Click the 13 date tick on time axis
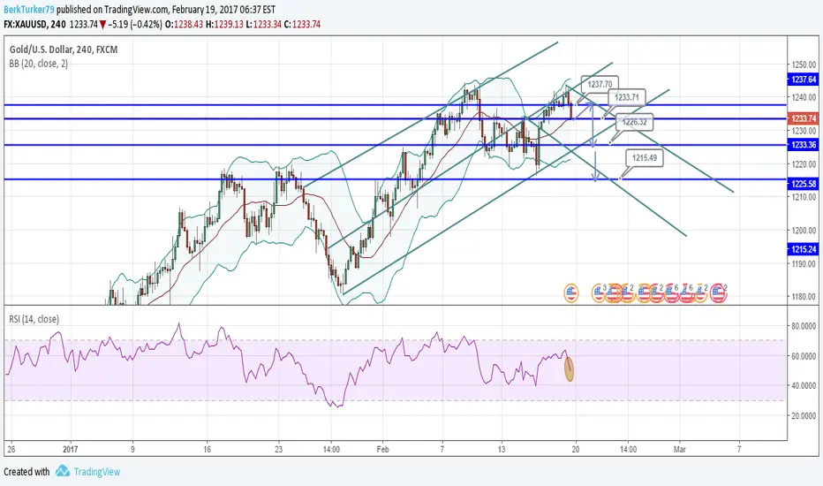Screen dimensions: 823x486 pyautogui.click(x=502, y=449)
